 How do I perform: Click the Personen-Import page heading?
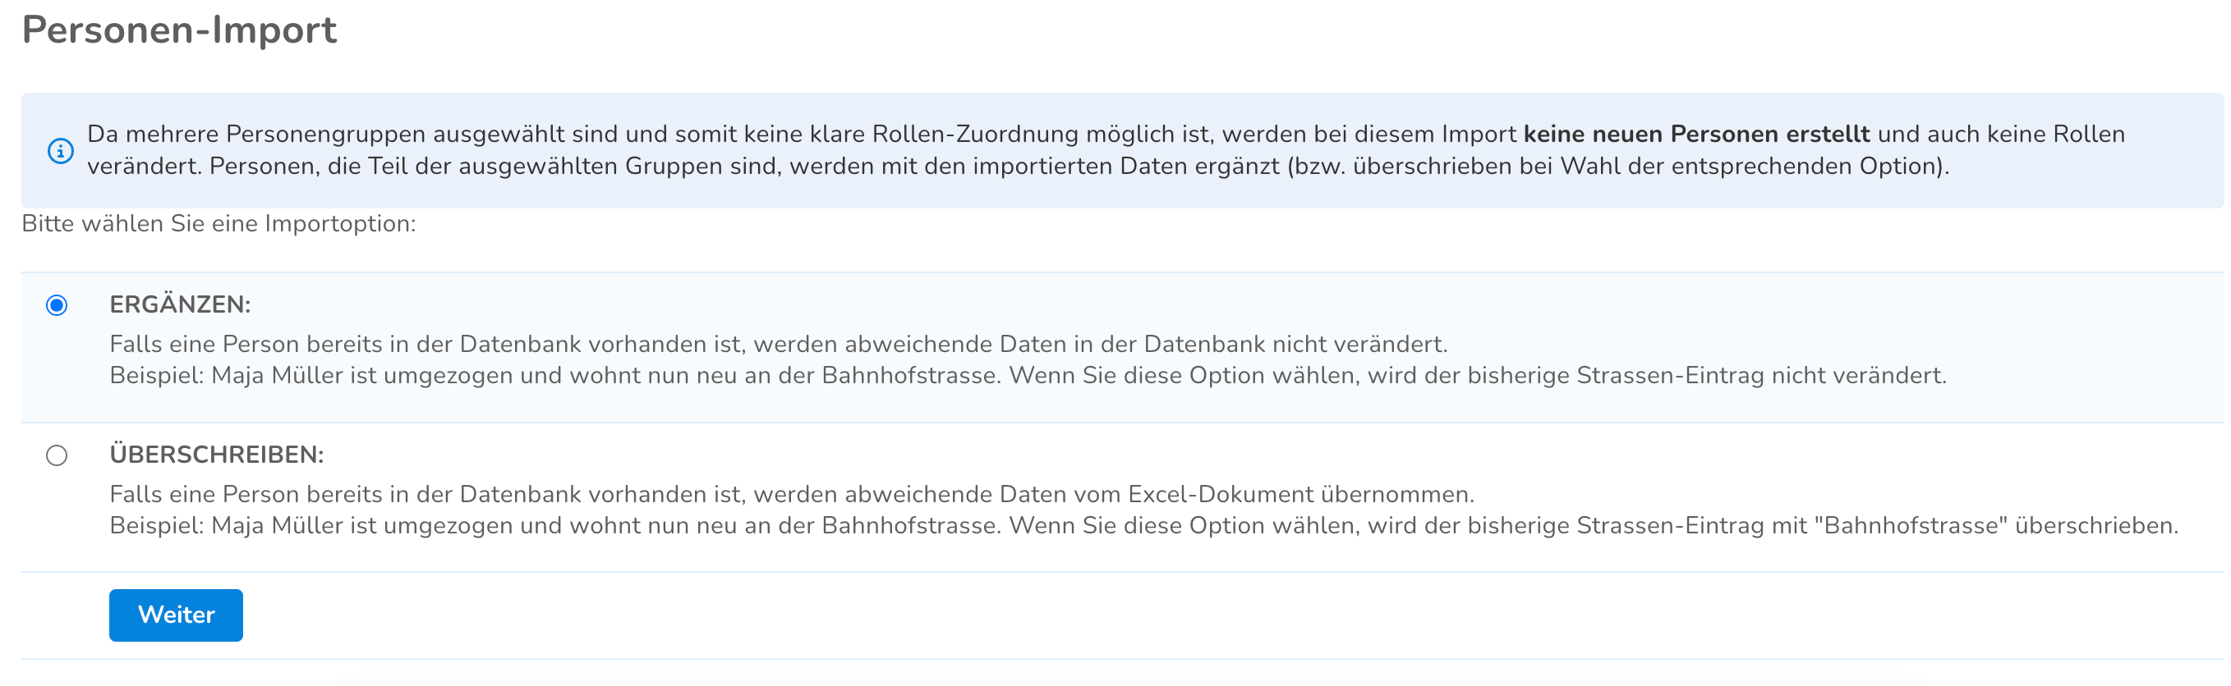tap(179, 30)
